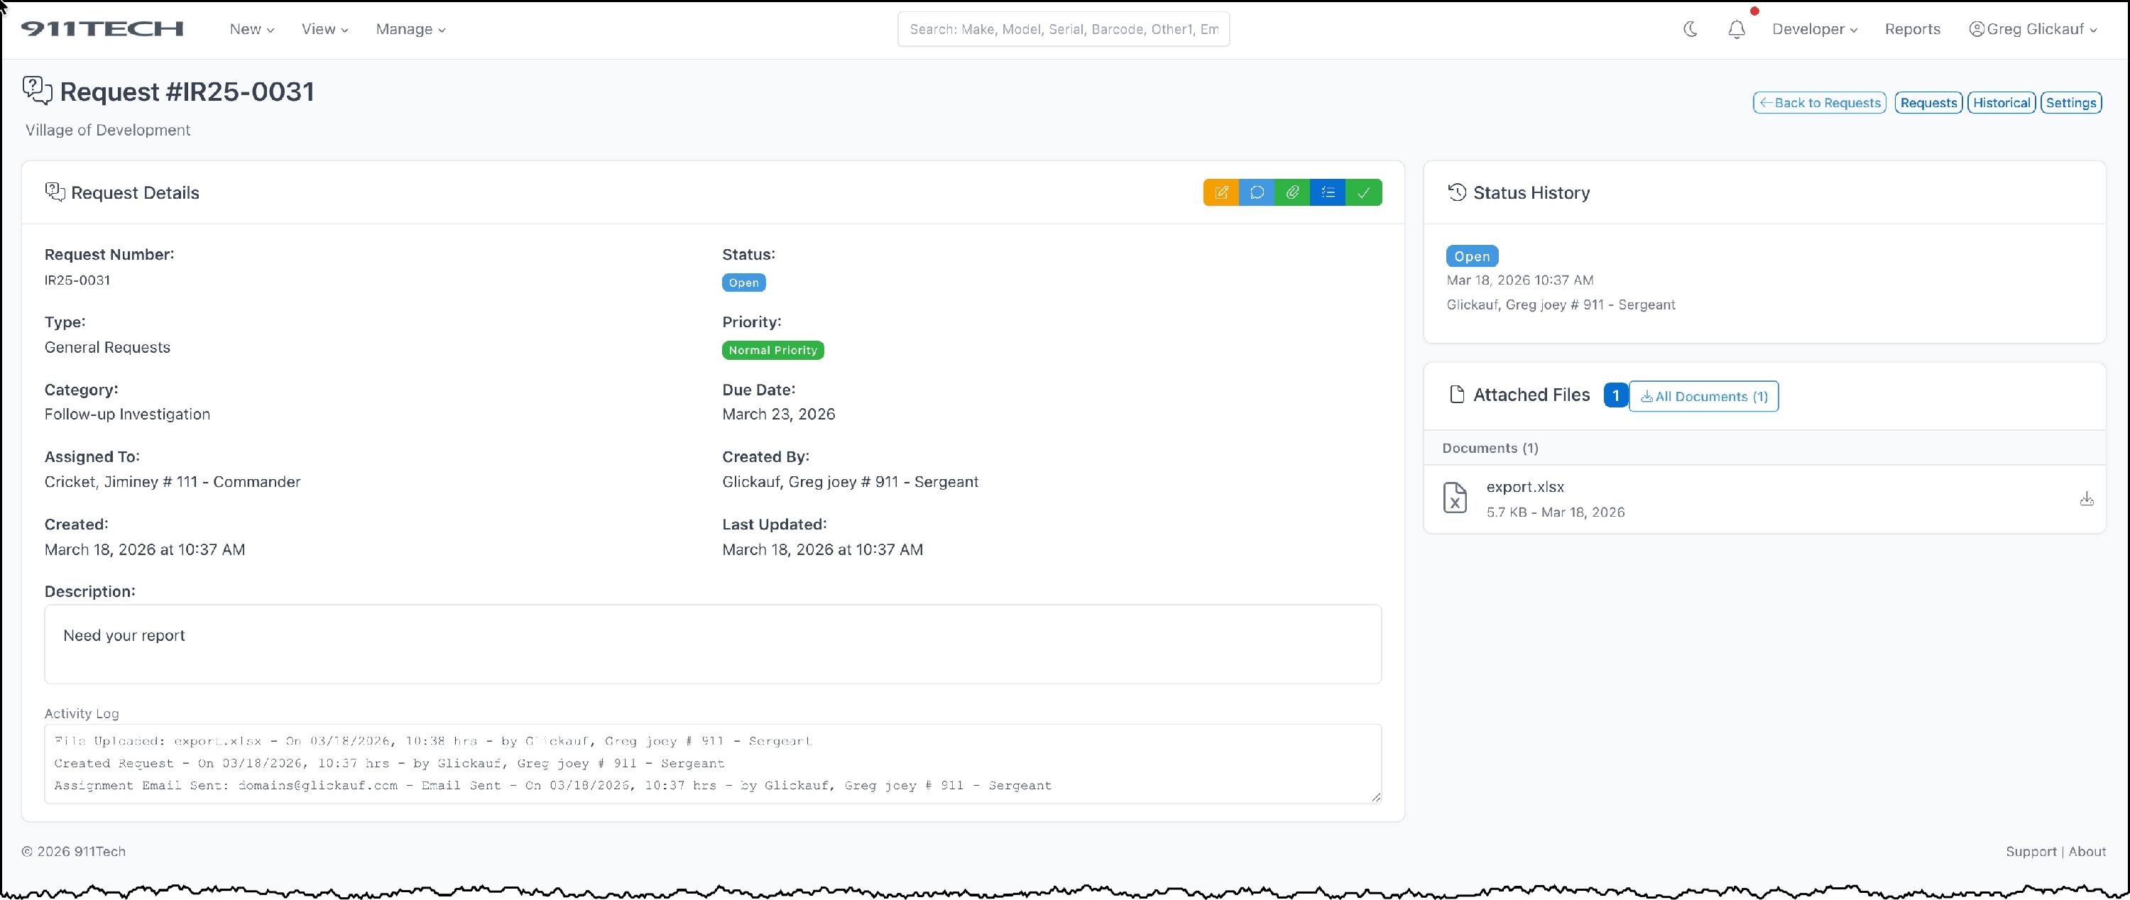
Task: Open the Developer dropdown
Action: [x=1814, y=30]
